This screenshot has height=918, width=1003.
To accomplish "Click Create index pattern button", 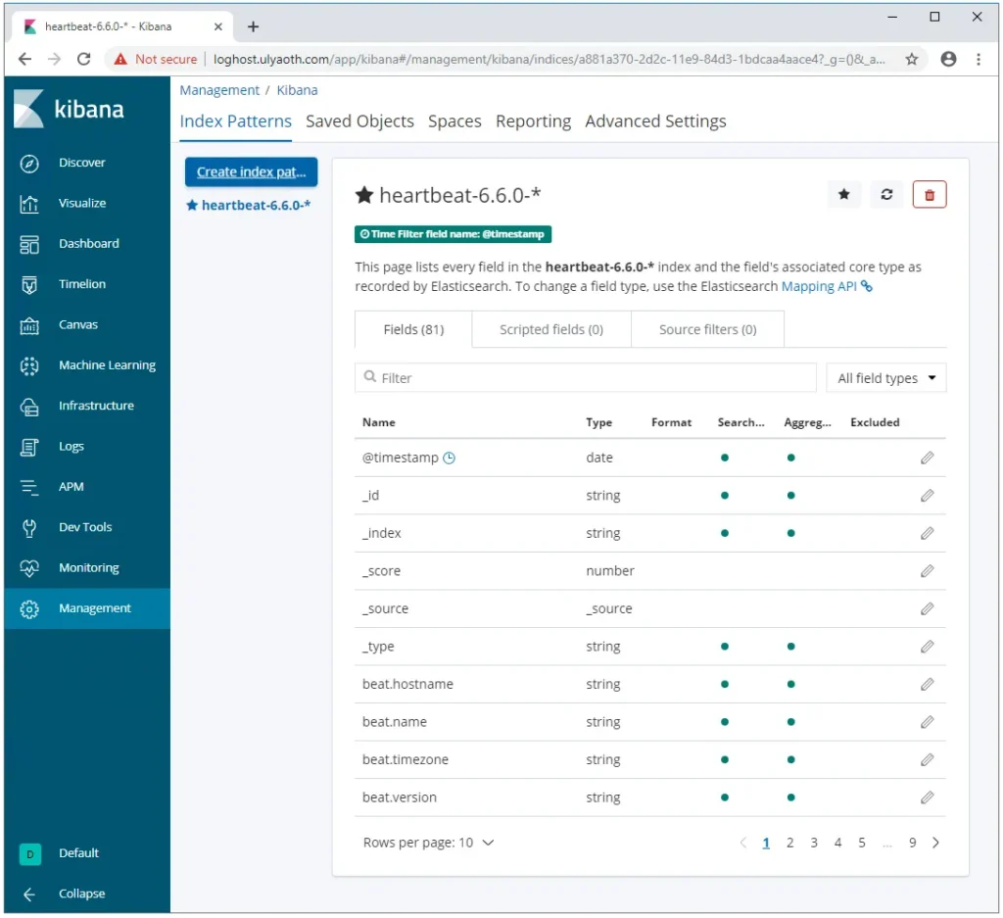I will [251, 171].
